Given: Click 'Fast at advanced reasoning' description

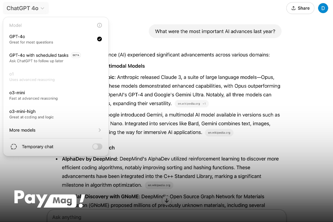Looking at the screenshot, I should coord(34,99).
